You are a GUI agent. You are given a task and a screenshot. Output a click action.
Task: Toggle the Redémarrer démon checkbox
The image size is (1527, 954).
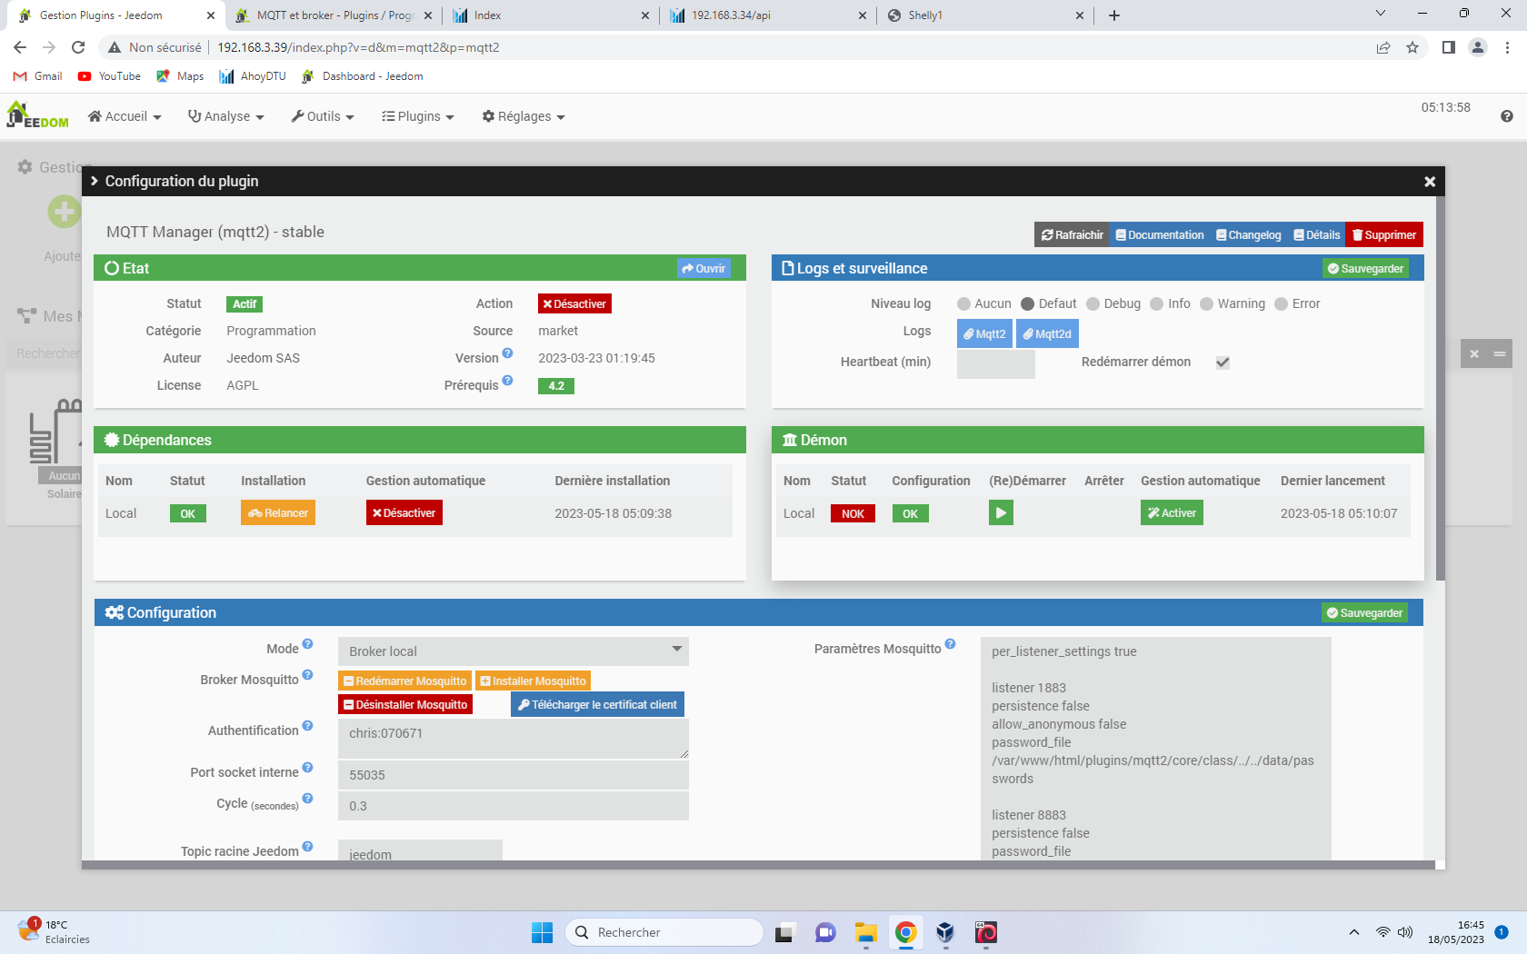coord(1223,363)
